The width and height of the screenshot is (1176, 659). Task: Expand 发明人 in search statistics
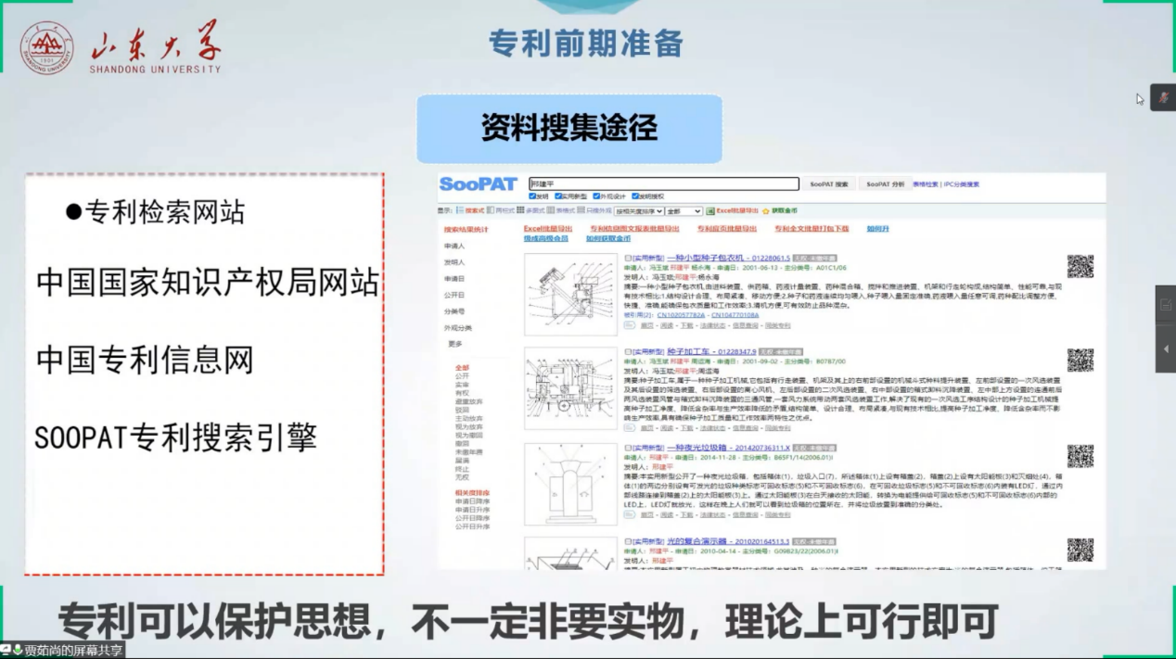454,262
